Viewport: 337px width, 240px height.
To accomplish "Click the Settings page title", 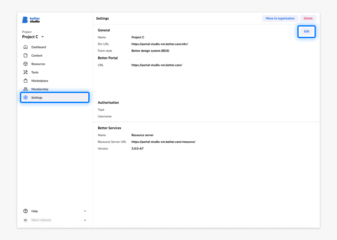I will [102, 18].
